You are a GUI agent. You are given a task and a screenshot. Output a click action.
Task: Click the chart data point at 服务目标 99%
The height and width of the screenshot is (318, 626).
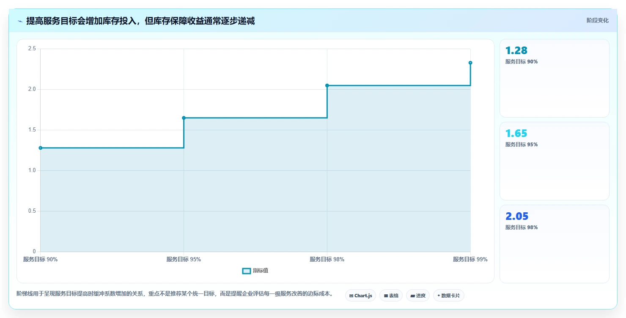pos(470,63)
